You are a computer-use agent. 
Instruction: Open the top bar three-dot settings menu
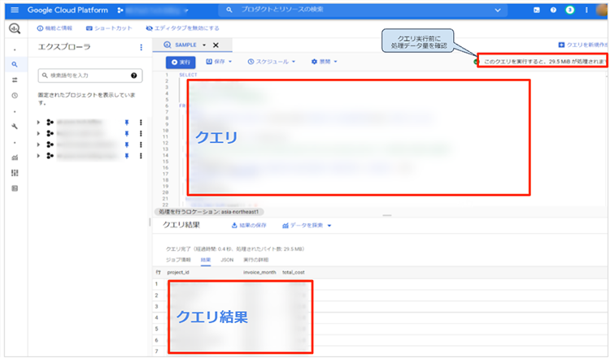point(586,10)
